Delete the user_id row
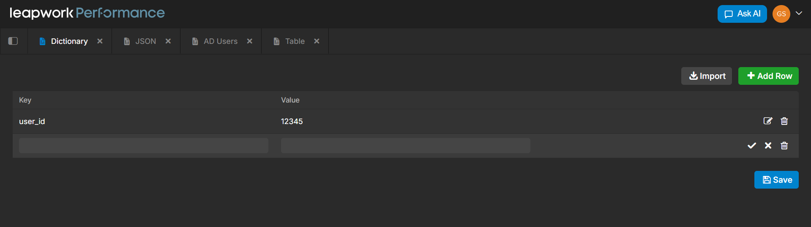The height and width of the screenshot is (227, 811). (784, 121)
